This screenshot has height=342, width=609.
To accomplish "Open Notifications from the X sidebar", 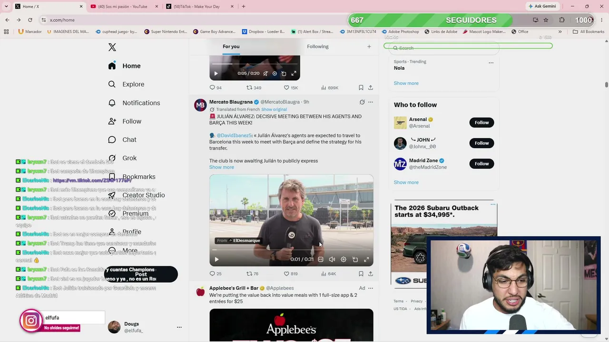I will (x=134, y=103).
